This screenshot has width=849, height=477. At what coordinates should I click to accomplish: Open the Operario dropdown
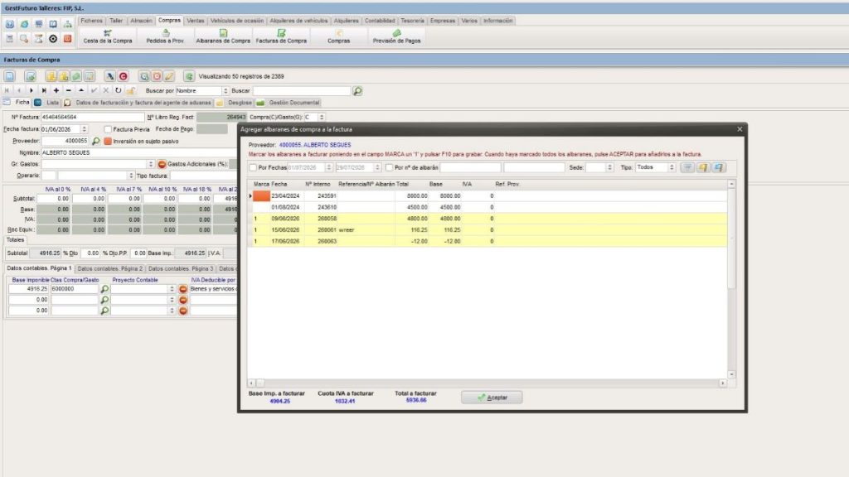tap(130, 176)
